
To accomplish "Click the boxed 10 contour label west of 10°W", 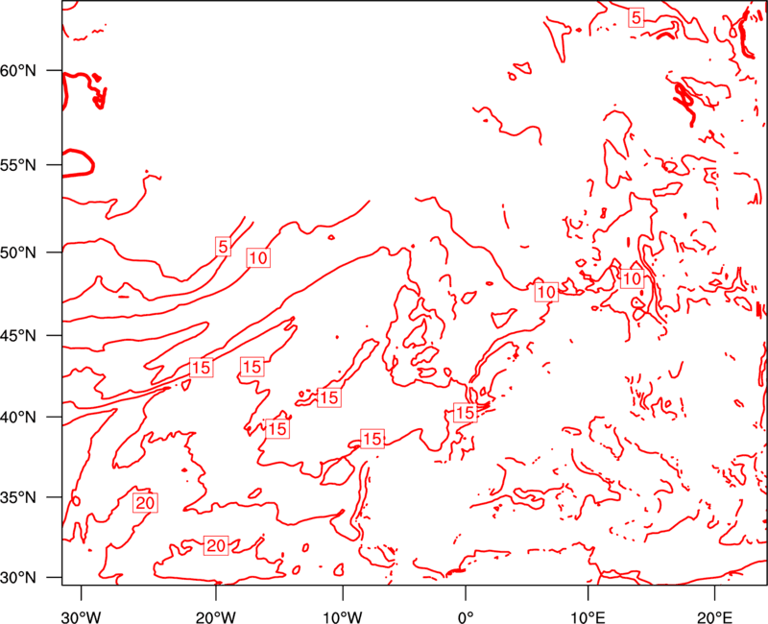I will (x=258, y=257).
